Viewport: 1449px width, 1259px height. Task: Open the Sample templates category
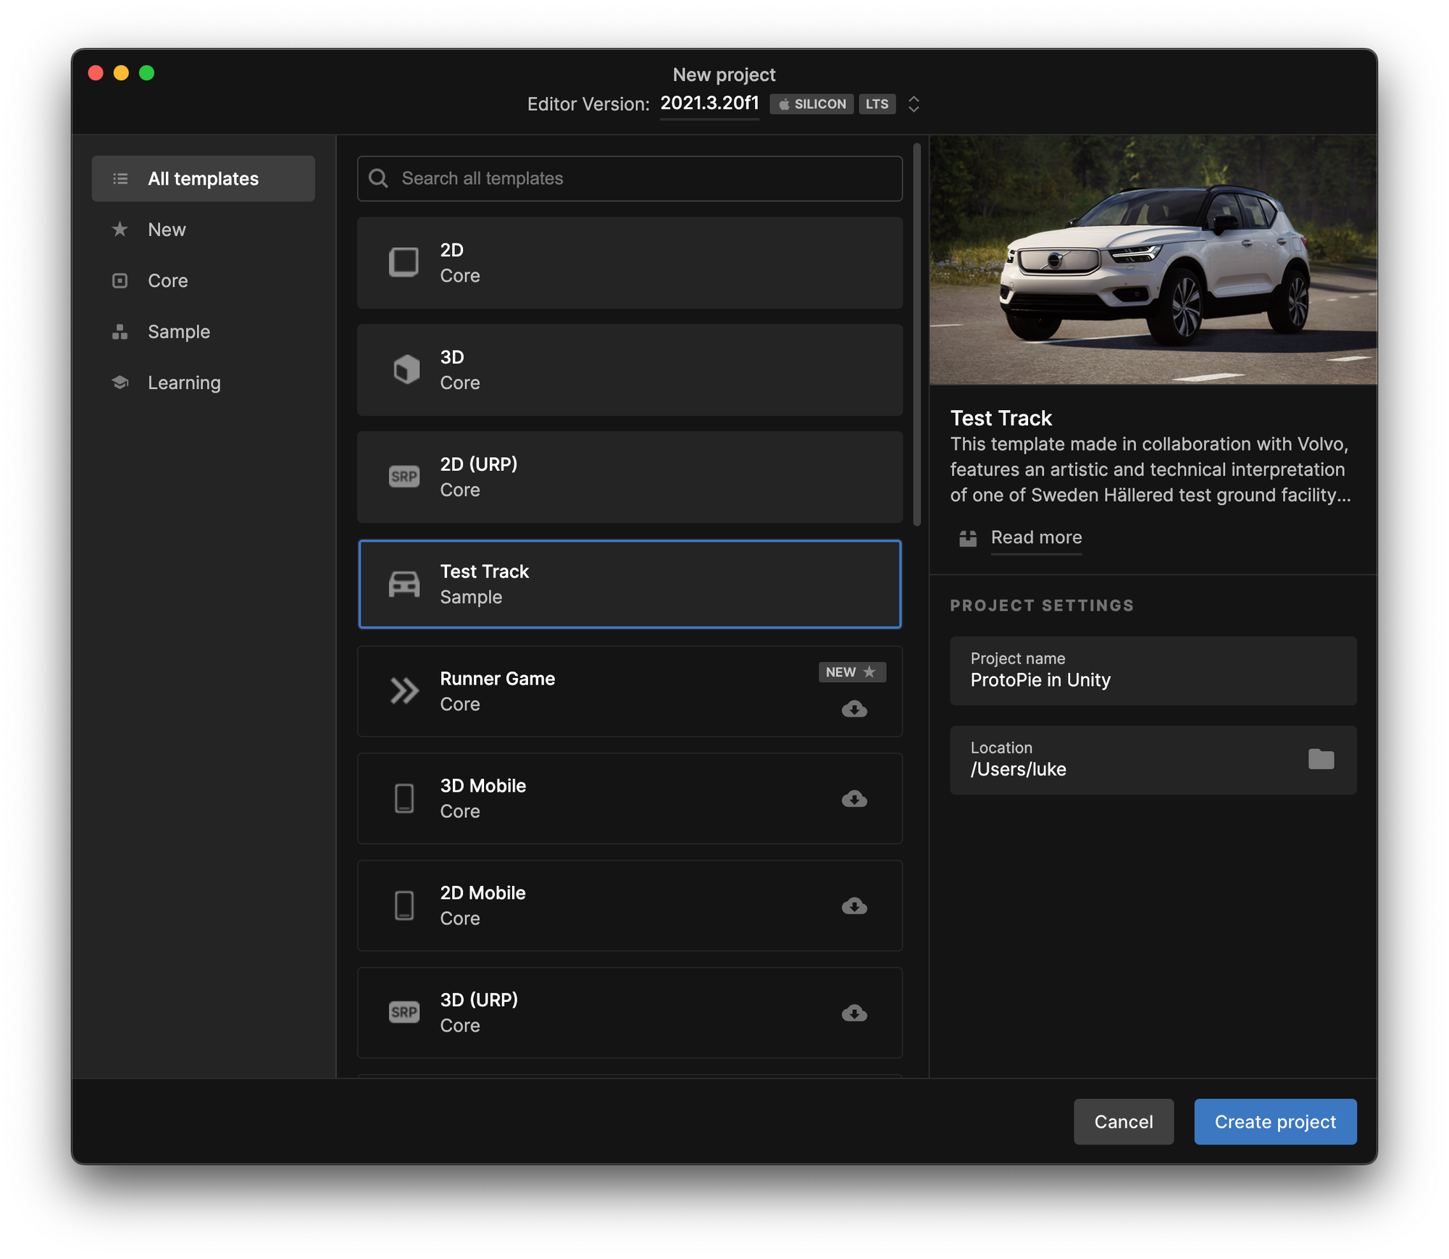point(178,332)
